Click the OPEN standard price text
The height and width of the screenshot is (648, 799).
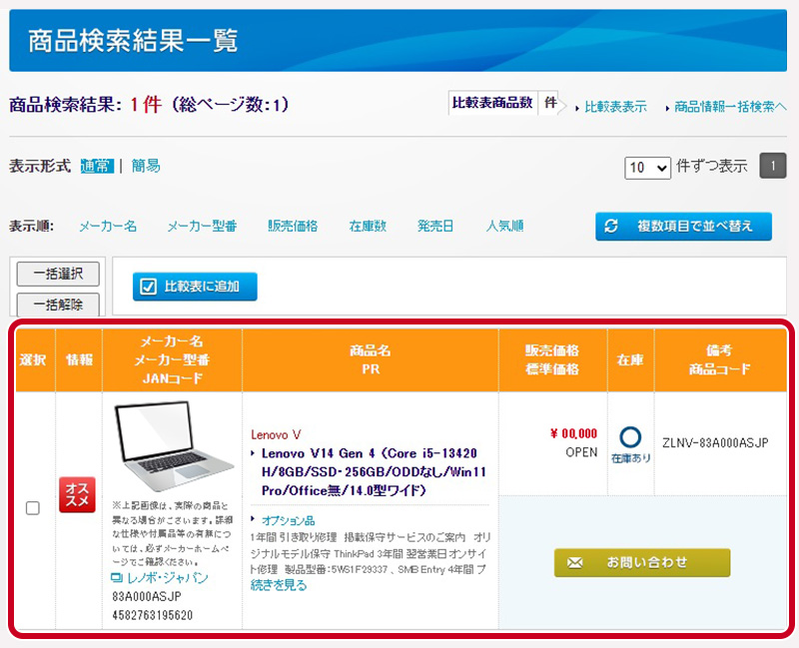[x=581, y=452]
